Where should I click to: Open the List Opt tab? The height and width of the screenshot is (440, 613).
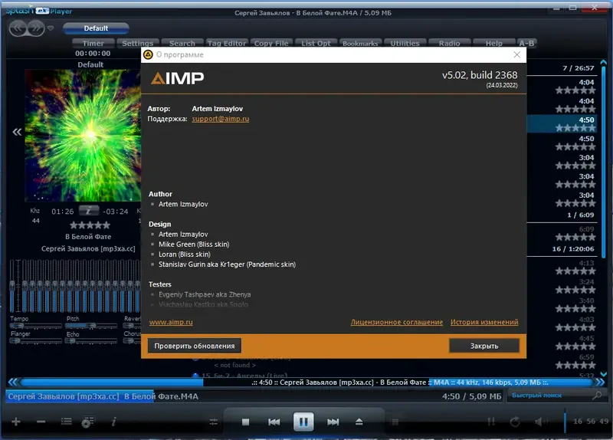pyautogui.click(x=316, y=43)
